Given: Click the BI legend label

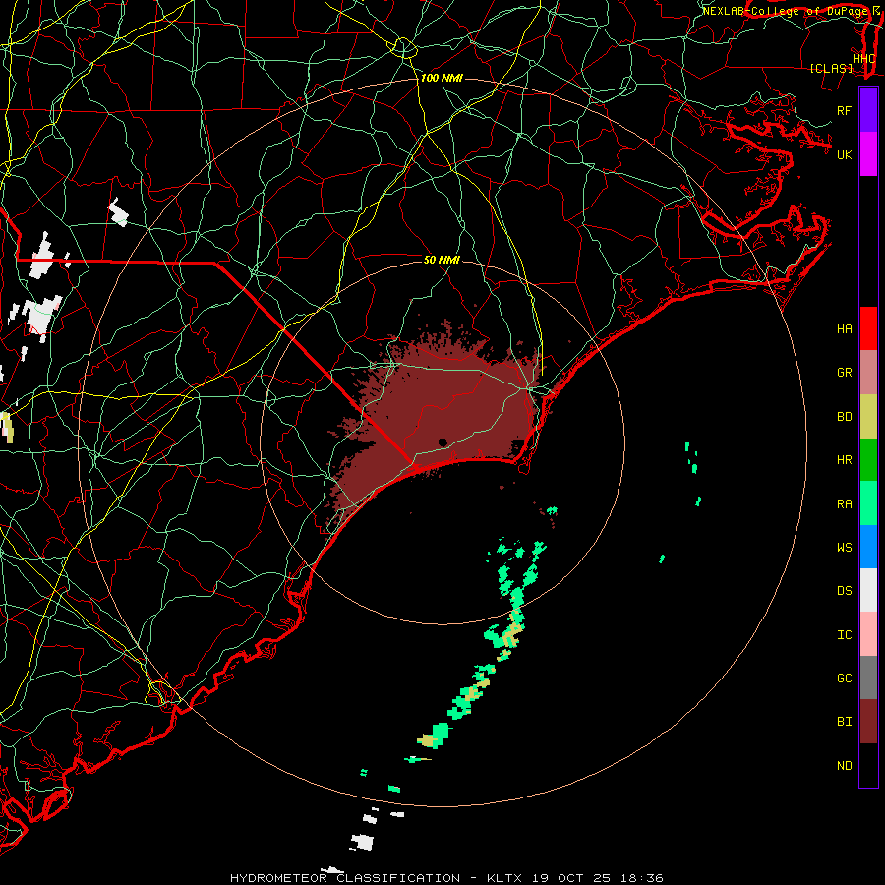Looking at the screenshot, I should point(844,722).
